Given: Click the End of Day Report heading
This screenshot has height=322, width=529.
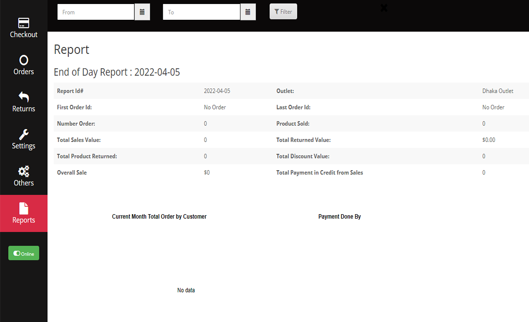Looking at the screenshot, I should 117,72.
